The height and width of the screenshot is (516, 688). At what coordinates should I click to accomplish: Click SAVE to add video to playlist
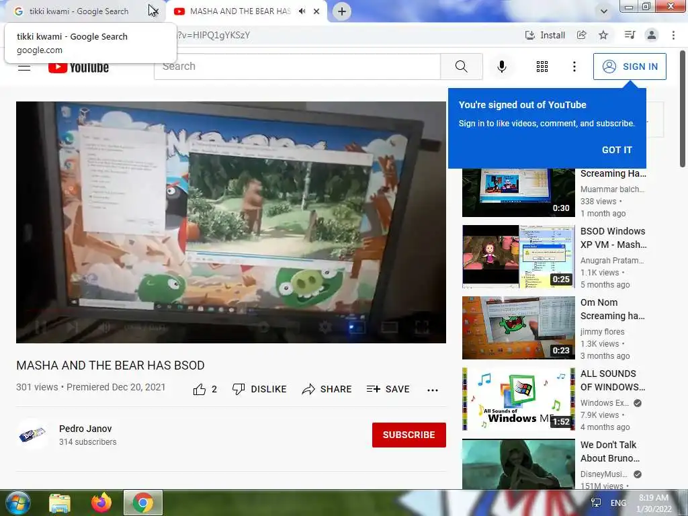[388, 389]
